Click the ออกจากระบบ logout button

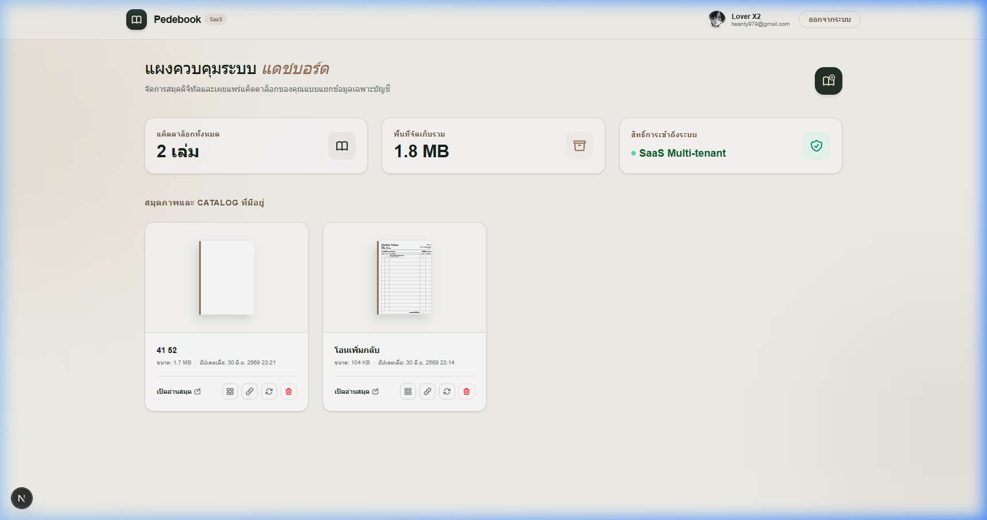click(x=830, y=20)
